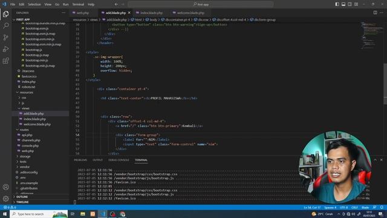The image size is (387, 218).
Task: Open the Search view in activity bar
Action: (x=5, y=25)
